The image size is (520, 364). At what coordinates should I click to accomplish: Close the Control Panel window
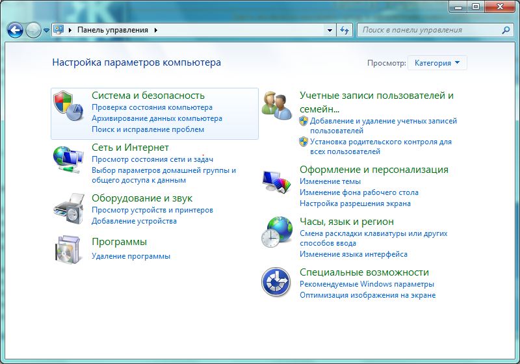click(x=500, y=6)
